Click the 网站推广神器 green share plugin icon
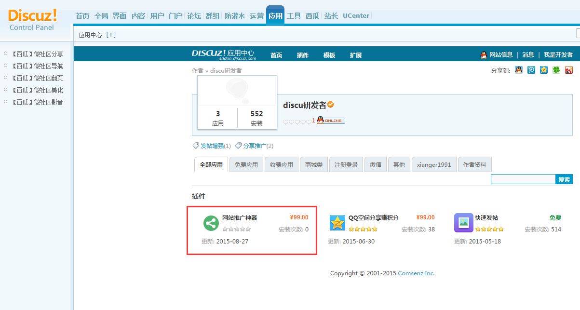 tap(211, 223)
